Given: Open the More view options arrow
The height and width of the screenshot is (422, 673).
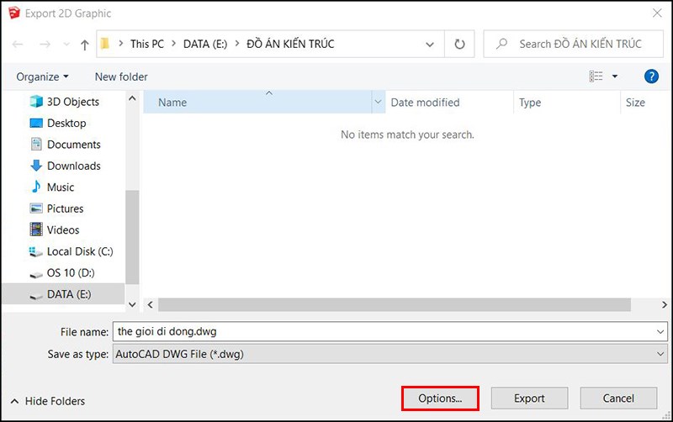Looking at the screenshot, I should pos(615,76).
